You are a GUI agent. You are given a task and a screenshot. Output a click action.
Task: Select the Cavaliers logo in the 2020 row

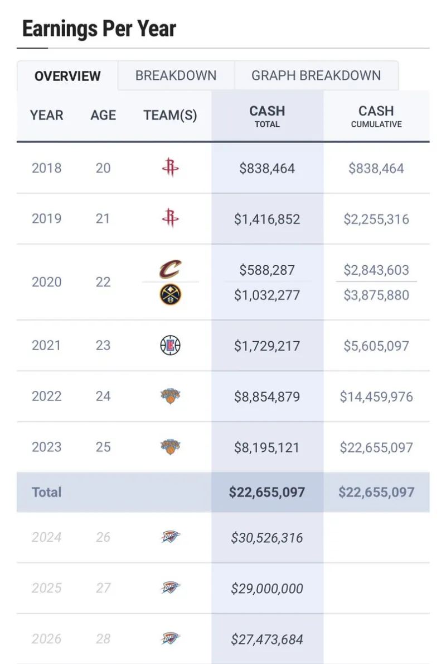click(171, 269)
